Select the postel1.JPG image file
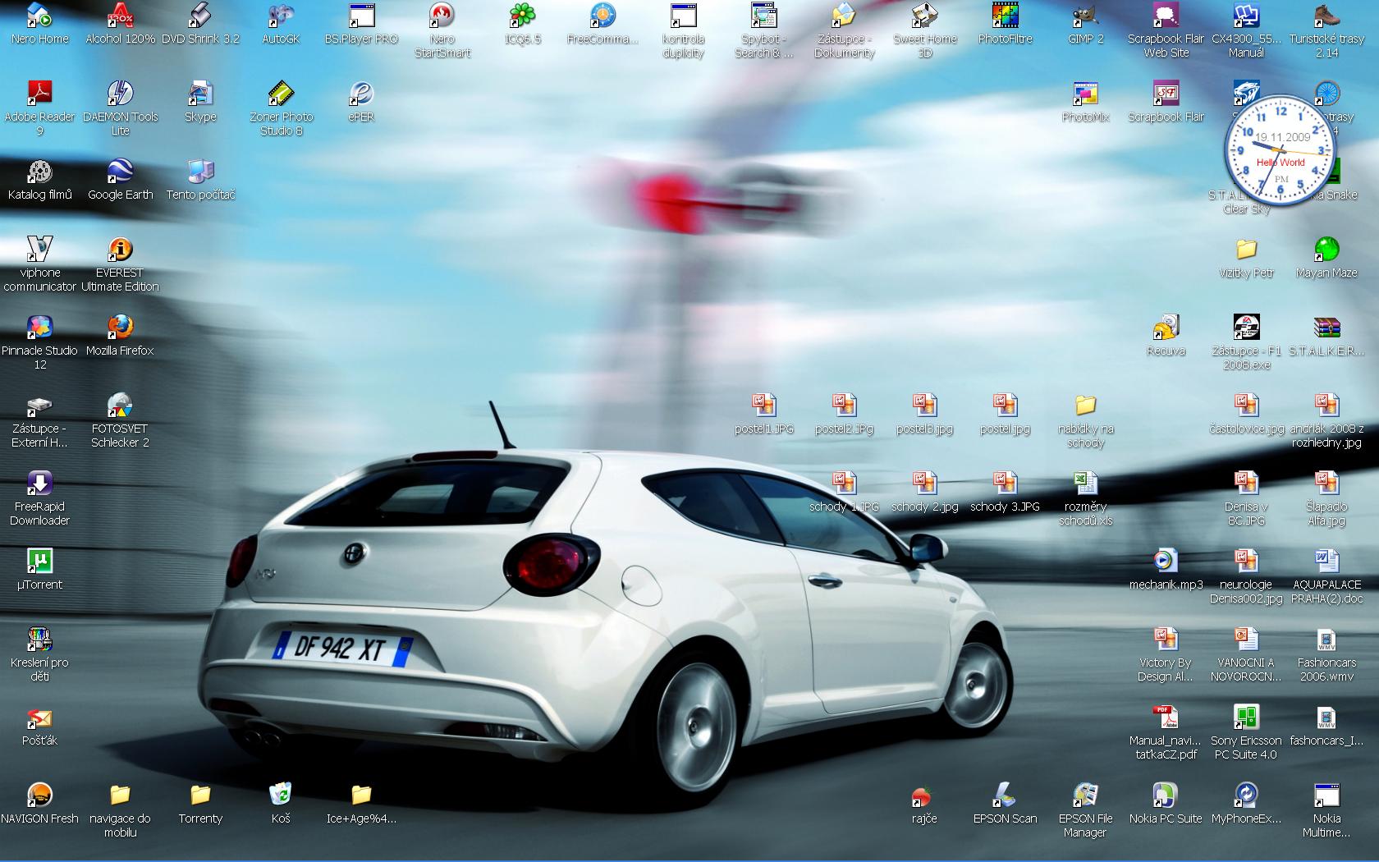This screenshot has width=1379, height=862. click(x=763, y=406)
